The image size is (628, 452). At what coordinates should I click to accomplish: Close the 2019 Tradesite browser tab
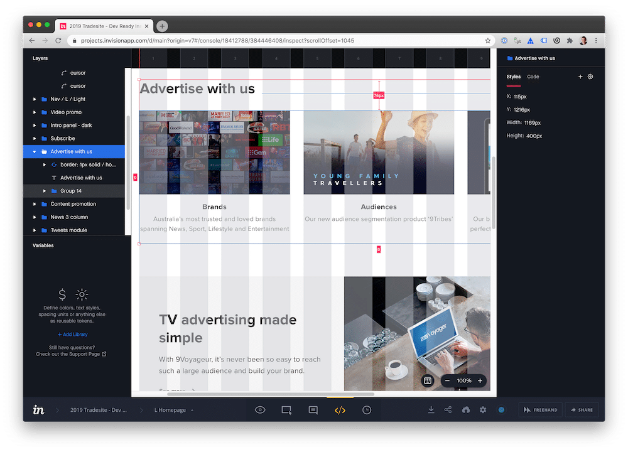[146, 26]
